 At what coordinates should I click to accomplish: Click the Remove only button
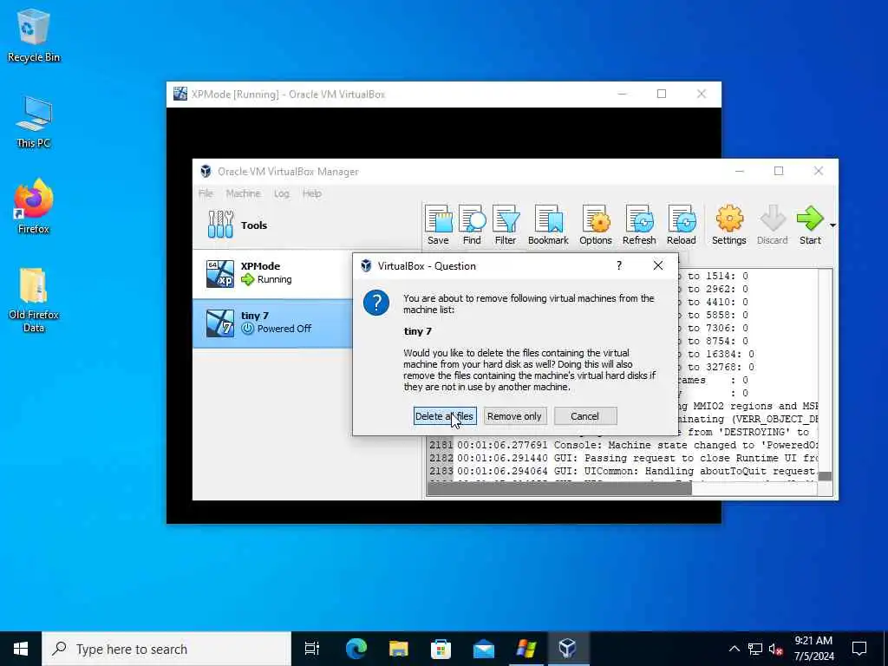[x=514, y=416]
